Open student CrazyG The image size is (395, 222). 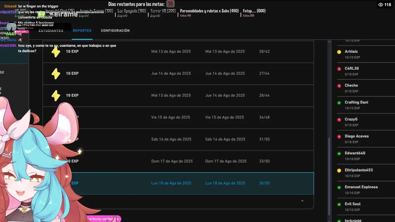pyautogui.click(x=351, y=119)
